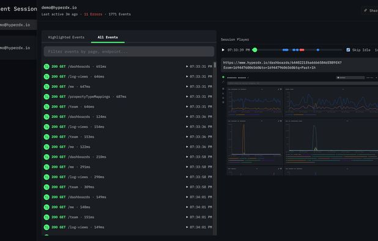Click the demo@hyperdx.io header email
Image resolution: width=378 pixels, height=241 pixels.
pyautogui.click(x=59, y=7)
